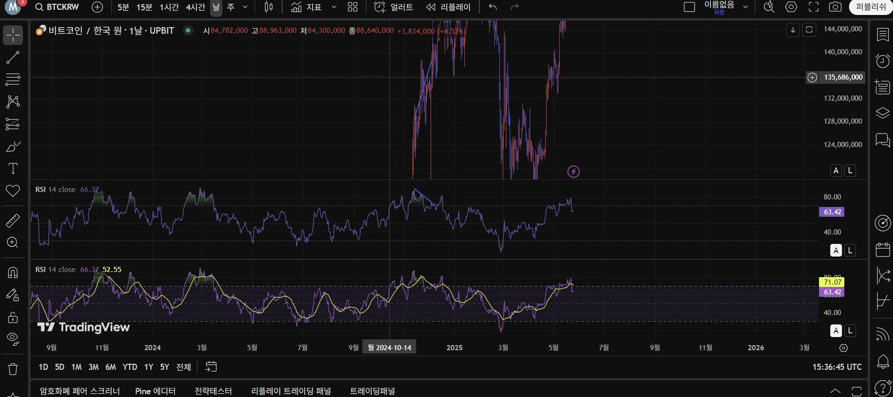Open the economic calendar panel
The image size is (893, 397).
(x=883, y=250)
